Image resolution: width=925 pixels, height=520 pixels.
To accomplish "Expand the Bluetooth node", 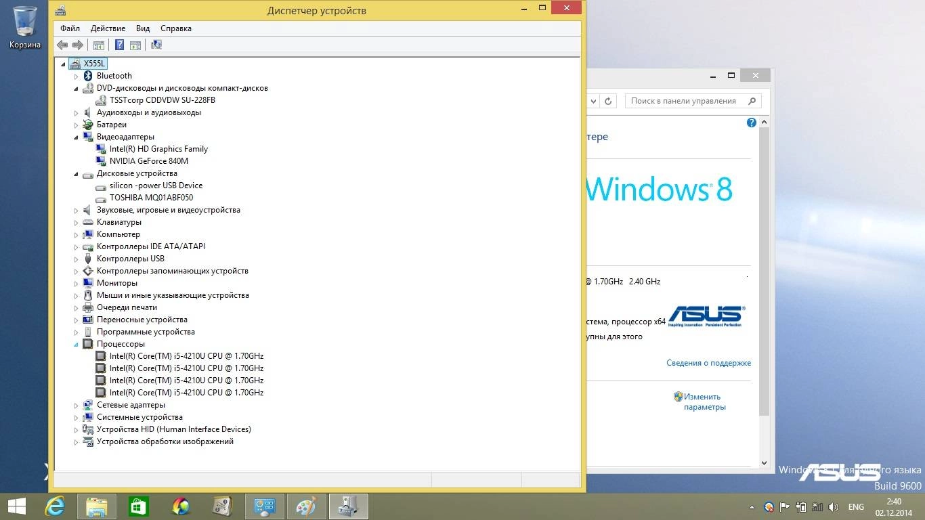I will [77, 77].
